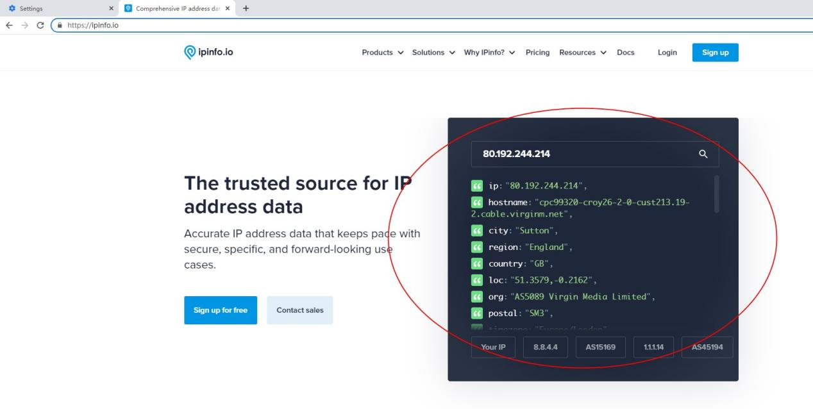Close the Settings tab
Viewport: 813px width, 409px height.
click(111, 8)
